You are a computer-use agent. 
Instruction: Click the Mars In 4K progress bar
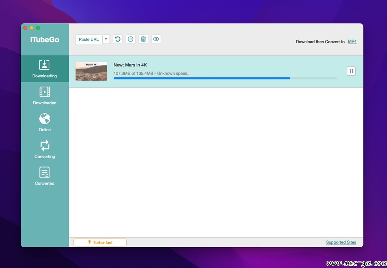click(x=225, y=79)
